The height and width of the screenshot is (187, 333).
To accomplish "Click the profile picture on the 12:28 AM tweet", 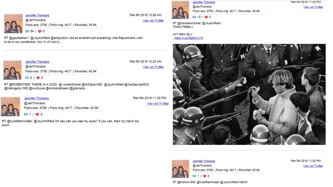I will [13, 24].
